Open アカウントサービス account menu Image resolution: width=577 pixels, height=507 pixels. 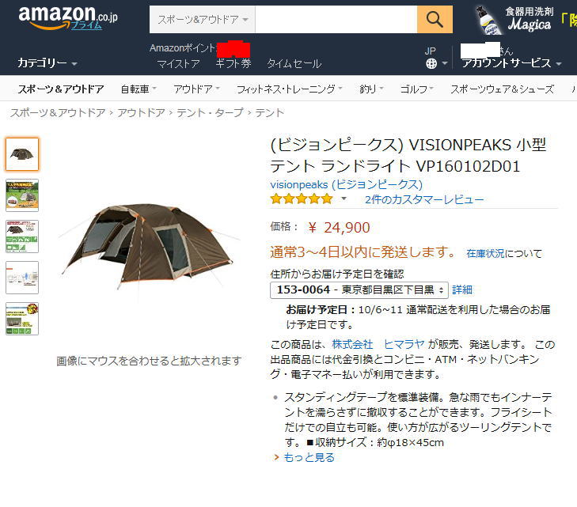[511, 63]
